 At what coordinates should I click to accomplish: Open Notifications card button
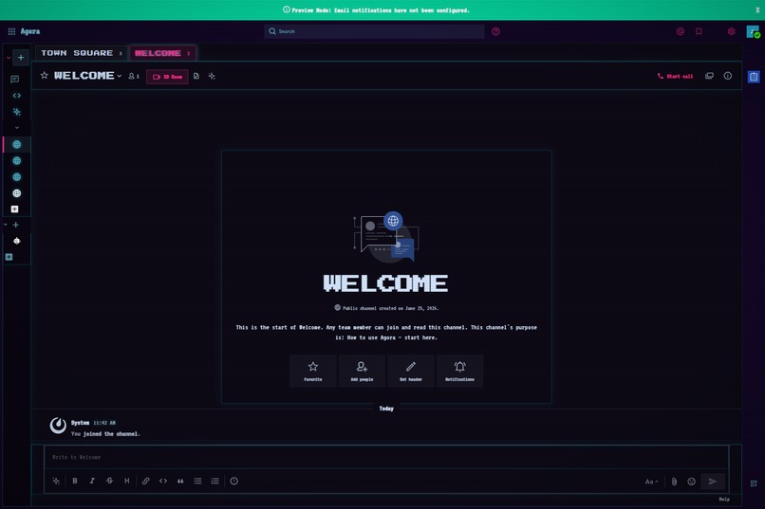pyautogui.click(x=459, y=372)
